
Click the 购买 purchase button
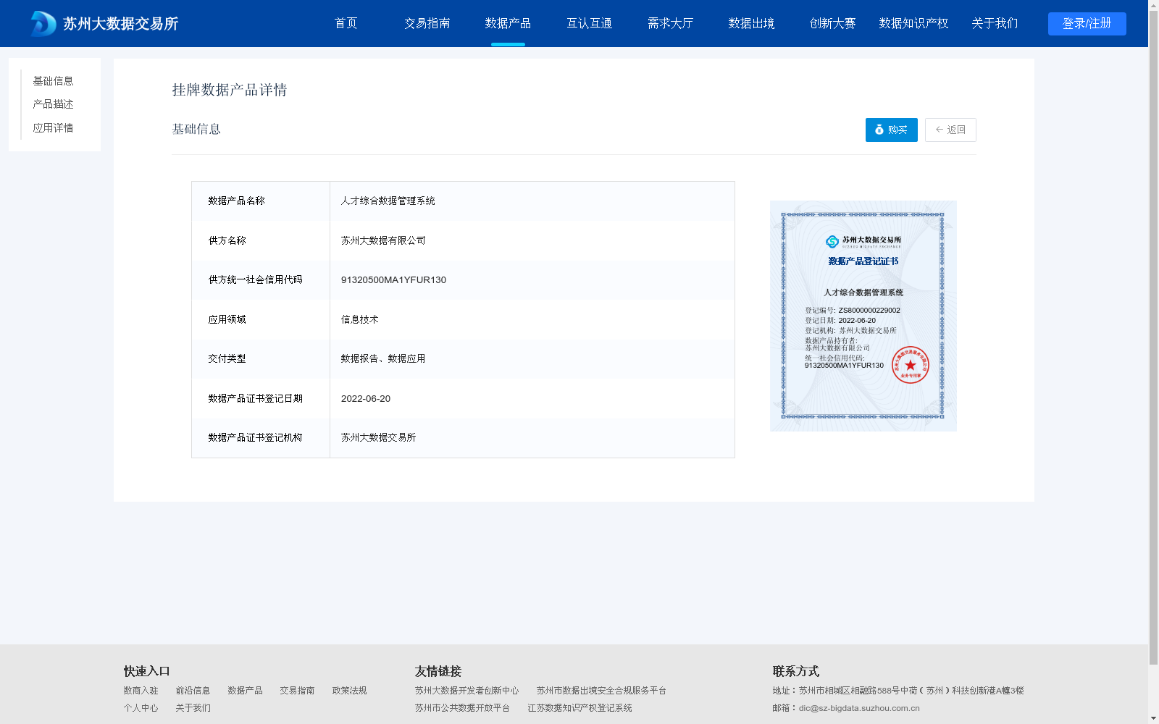point(891,130)
